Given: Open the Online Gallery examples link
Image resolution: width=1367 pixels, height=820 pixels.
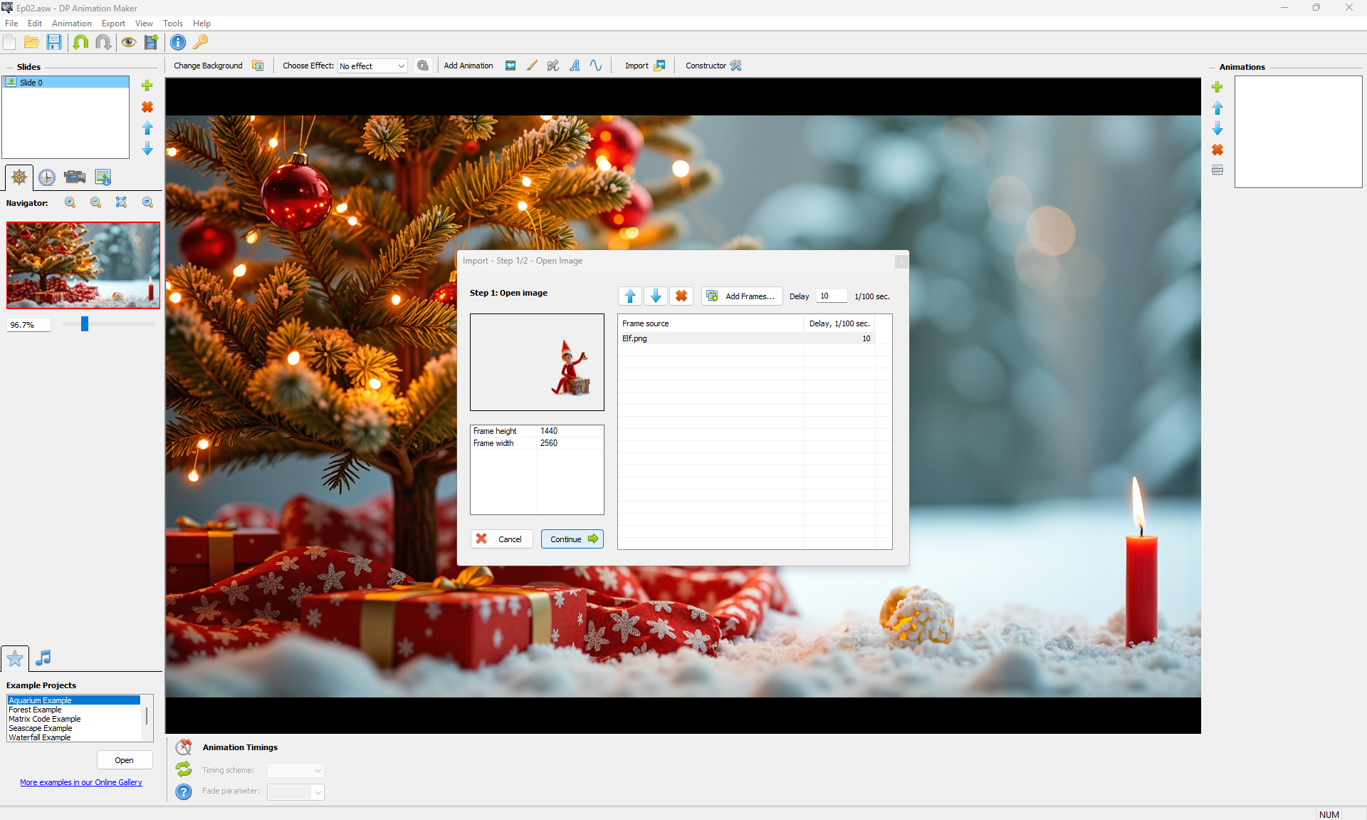Looking at the screenshot, I should point(81,782).
